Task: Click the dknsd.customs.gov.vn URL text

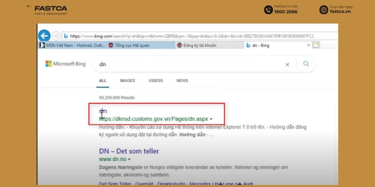Action: [153, 119]
